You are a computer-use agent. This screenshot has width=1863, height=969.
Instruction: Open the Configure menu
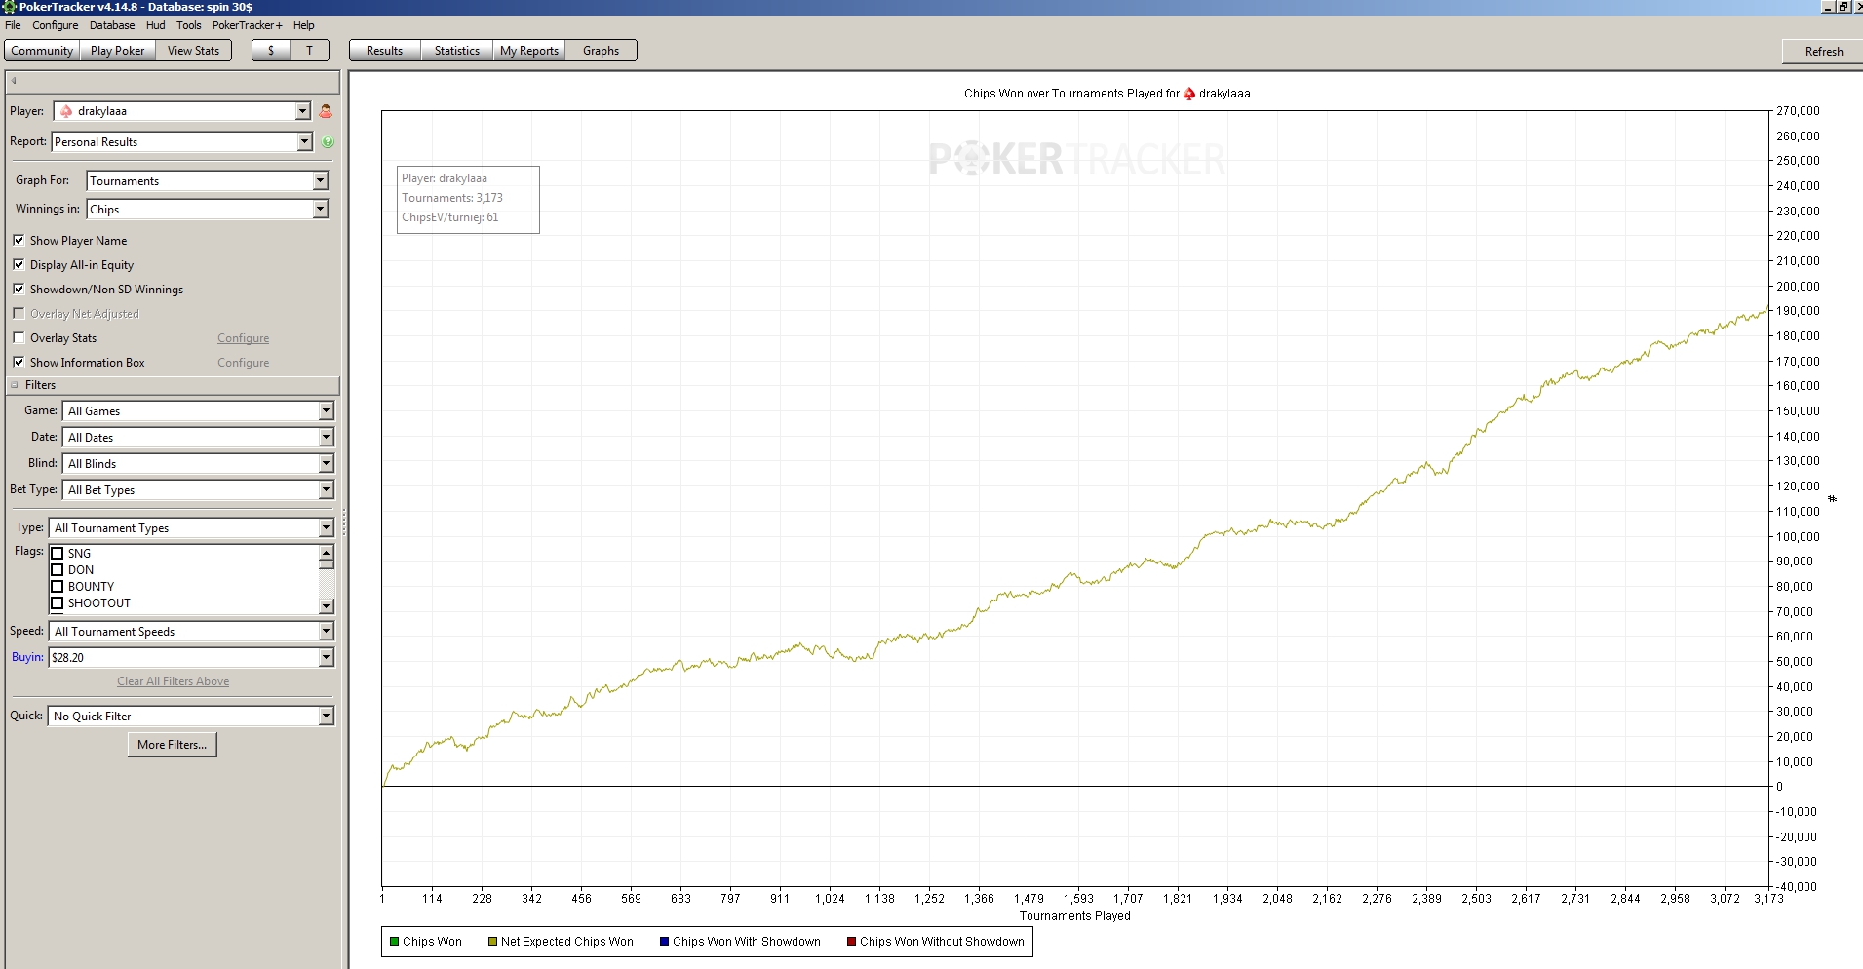tap(56, 25)
